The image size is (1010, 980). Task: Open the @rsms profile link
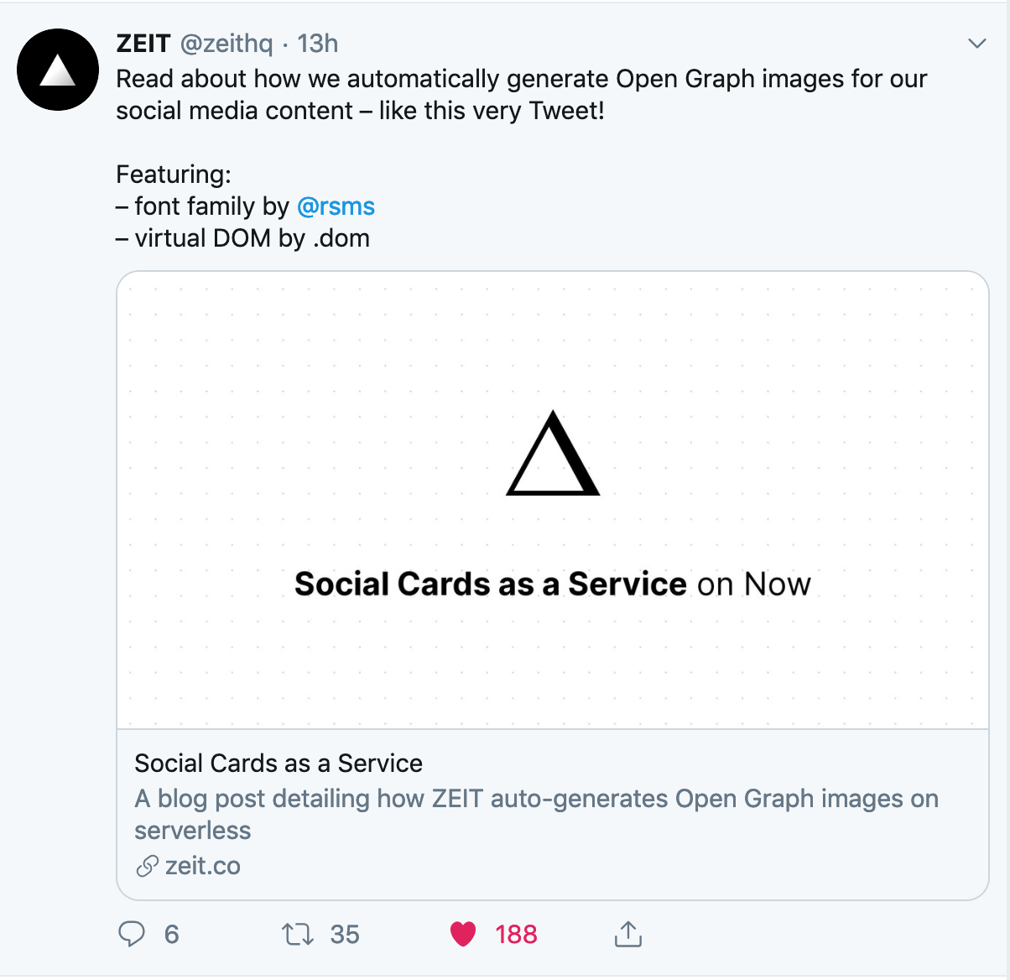336,206
